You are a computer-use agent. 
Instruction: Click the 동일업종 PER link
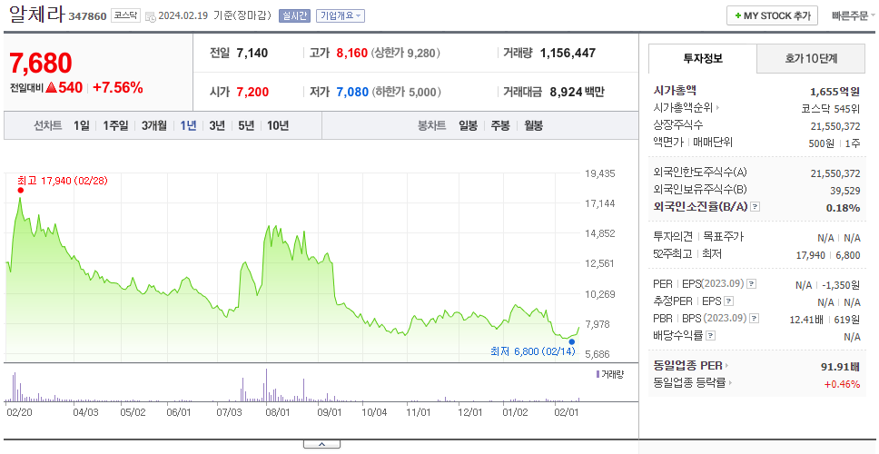pos(688,366)
